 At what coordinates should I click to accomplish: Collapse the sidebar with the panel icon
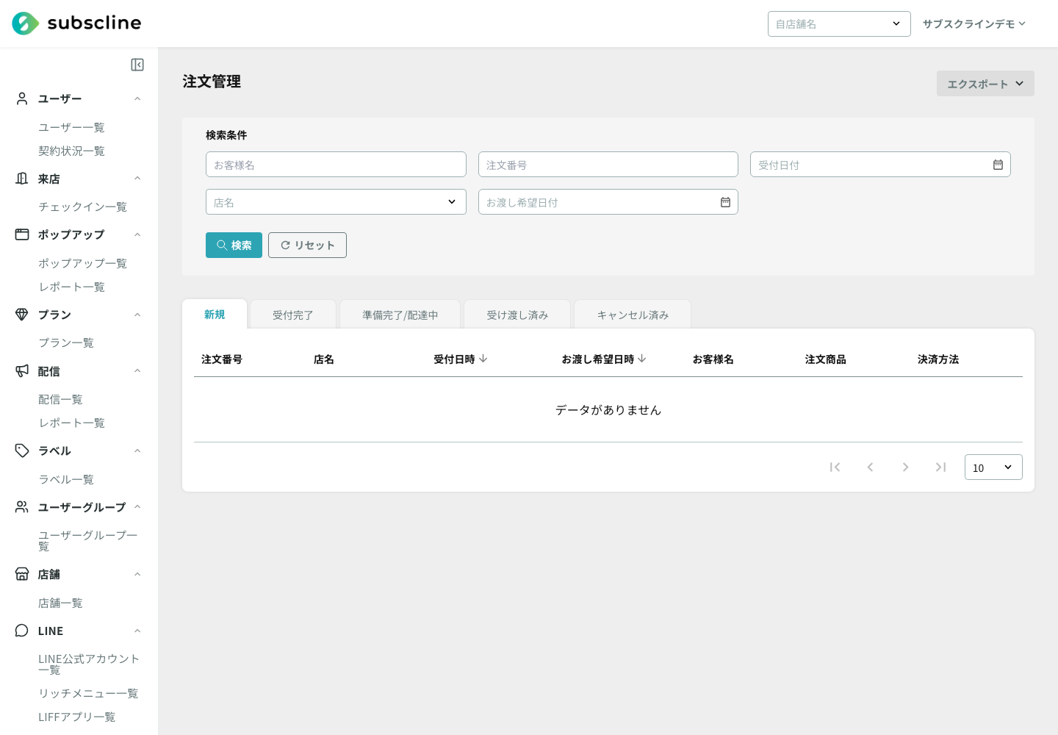click(x=137, y=65)
